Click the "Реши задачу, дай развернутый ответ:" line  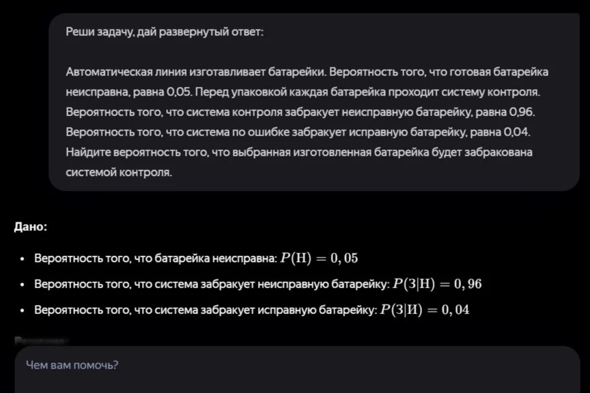click(164, 32)
